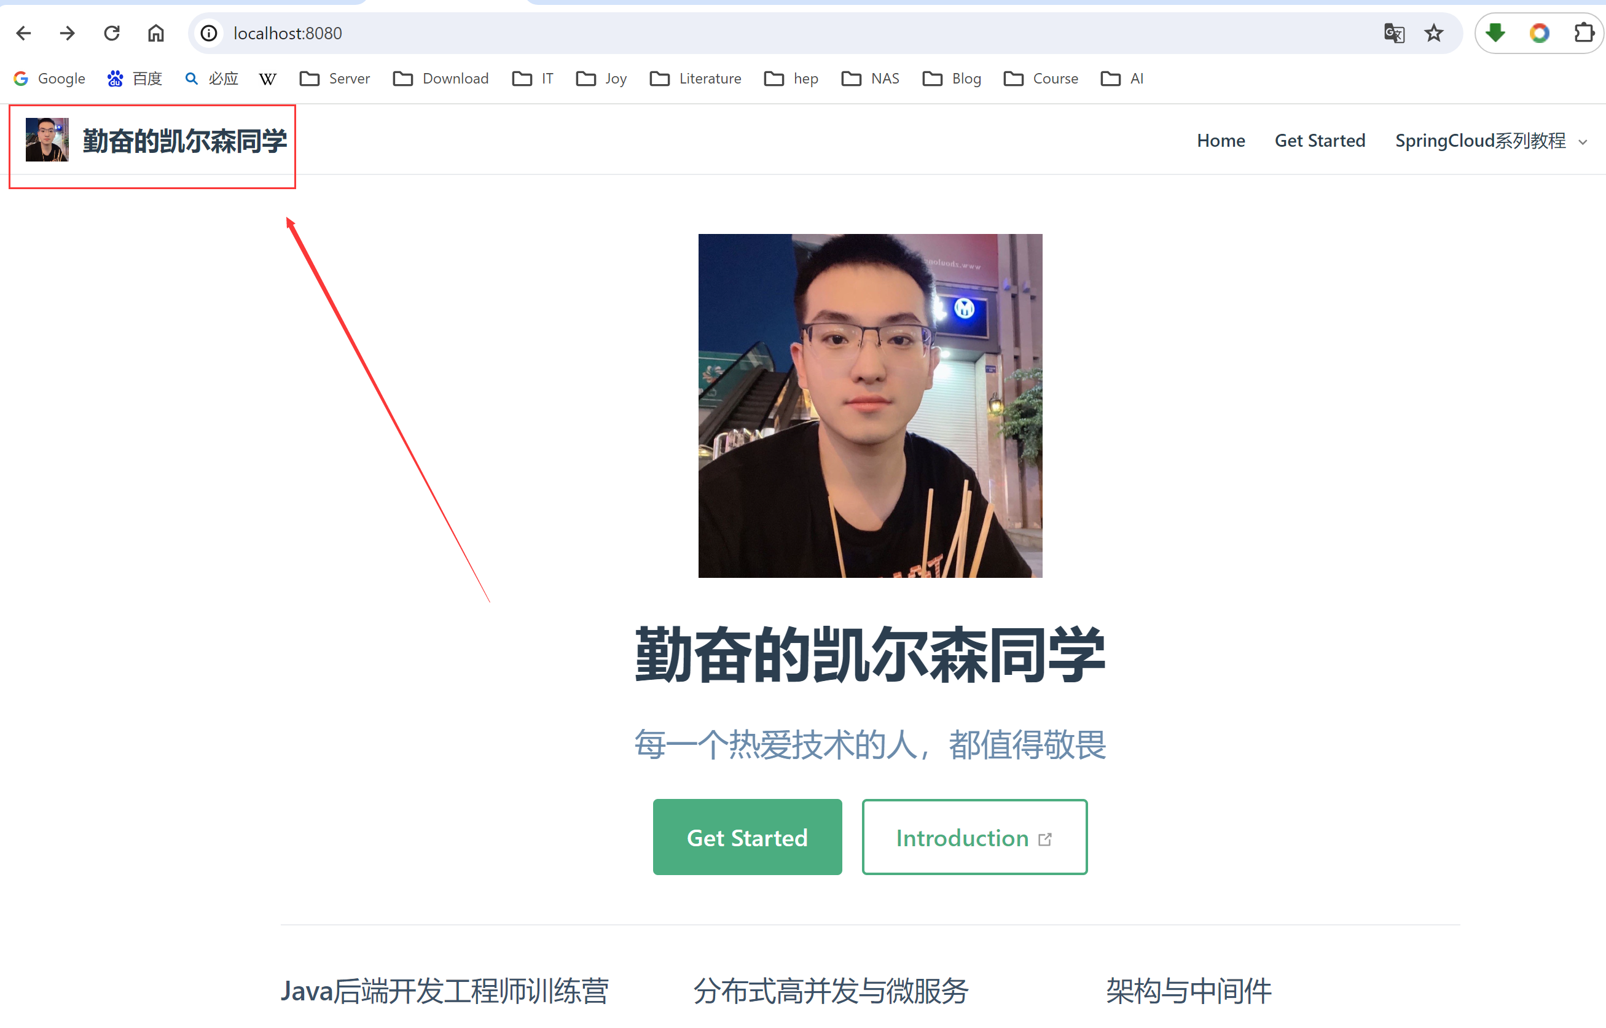Viewport: 1606px width, 1028px height.
Task: Go to browser home page
Action: pos(155,33)
